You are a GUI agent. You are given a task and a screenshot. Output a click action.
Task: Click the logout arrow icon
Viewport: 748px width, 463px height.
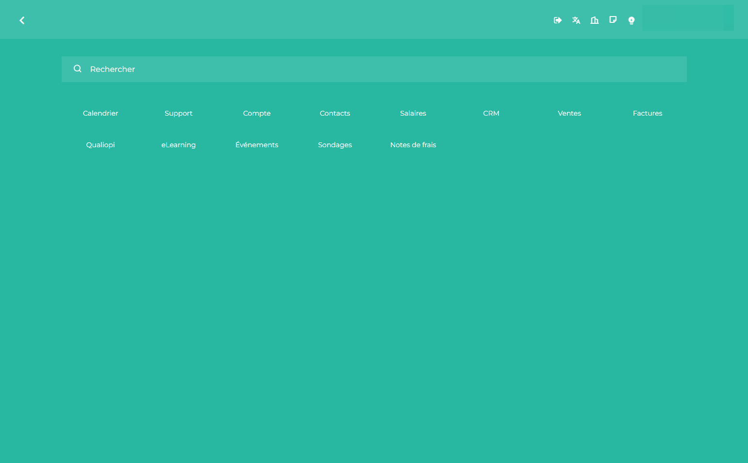[x=558, y=20]
